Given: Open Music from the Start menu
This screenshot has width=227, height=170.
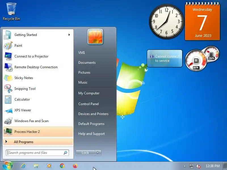Looking at the screenshot, I should pos(83,82).
